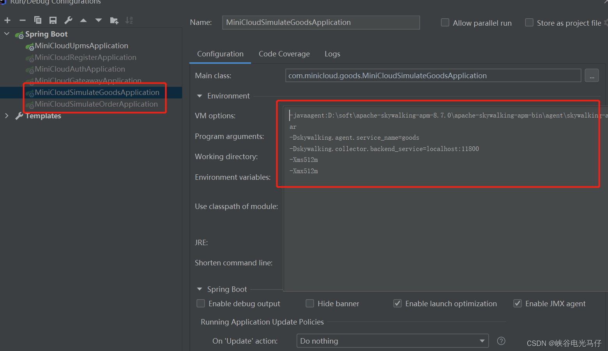The height and width of the screenshot is (351, 608).
Task: Uncheck Enable JMX agent
Action: click(x=518, y=304)
